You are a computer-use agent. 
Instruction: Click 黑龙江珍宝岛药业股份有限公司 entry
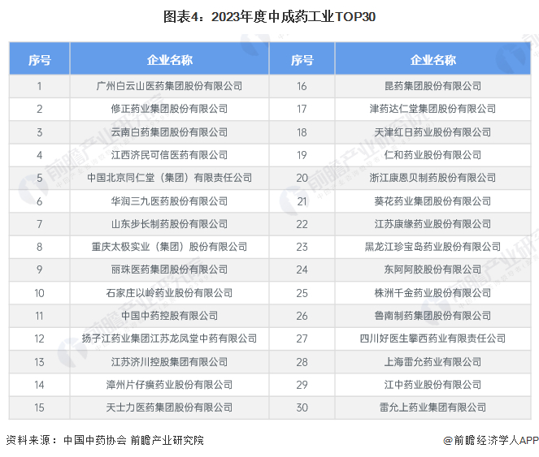tap(433, 247)
